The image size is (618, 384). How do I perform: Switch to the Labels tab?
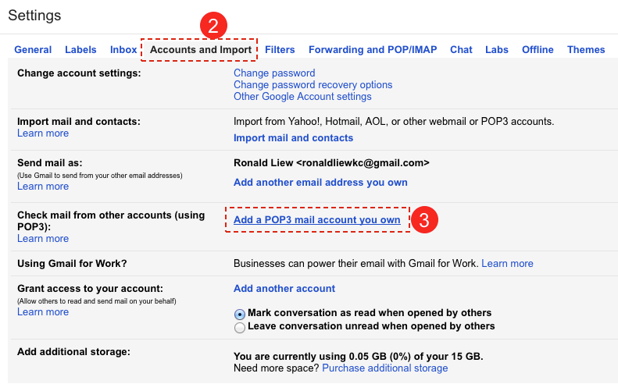point(80,50)
